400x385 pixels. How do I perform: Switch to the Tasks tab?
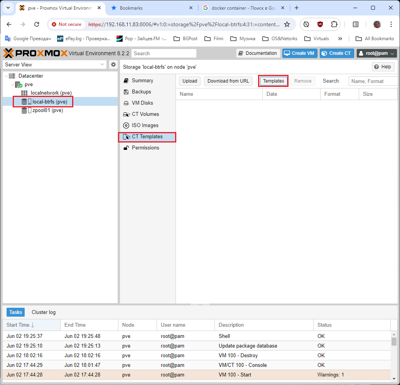pyautogui.click(x=15, y=312)
